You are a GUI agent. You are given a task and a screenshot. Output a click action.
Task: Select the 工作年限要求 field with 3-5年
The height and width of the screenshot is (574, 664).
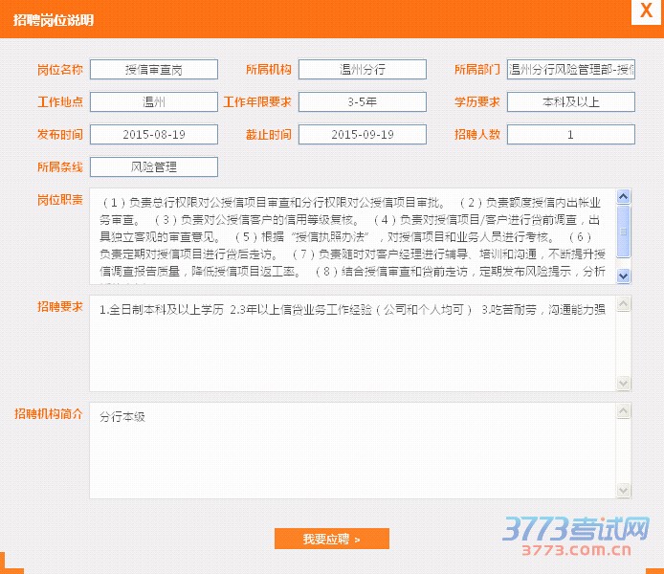362,102
